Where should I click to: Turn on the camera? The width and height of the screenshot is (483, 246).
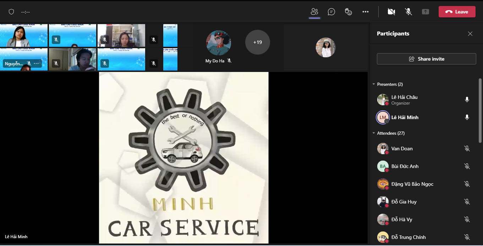tap(391, 12)
